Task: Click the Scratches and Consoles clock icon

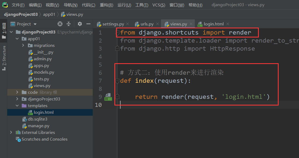Action: click(18, 139)
